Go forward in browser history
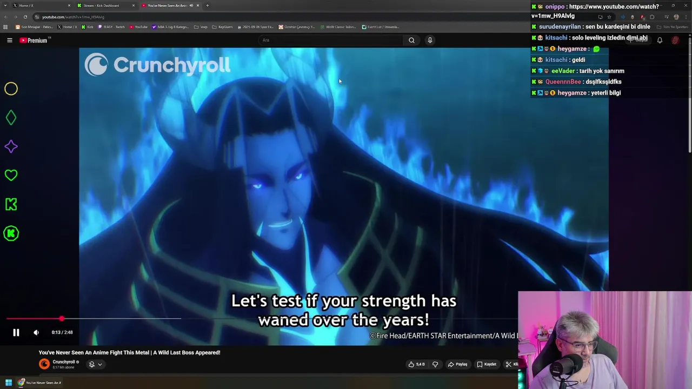692x389 pixels. tap(15, 17)
